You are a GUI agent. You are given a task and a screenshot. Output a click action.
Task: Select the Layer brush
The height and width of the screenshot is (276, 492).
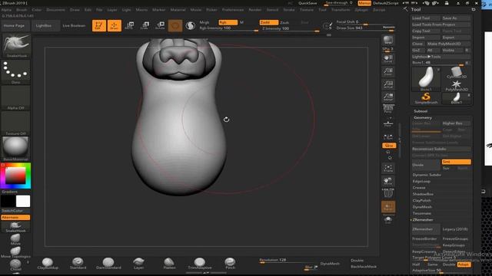tap(138, 263)
